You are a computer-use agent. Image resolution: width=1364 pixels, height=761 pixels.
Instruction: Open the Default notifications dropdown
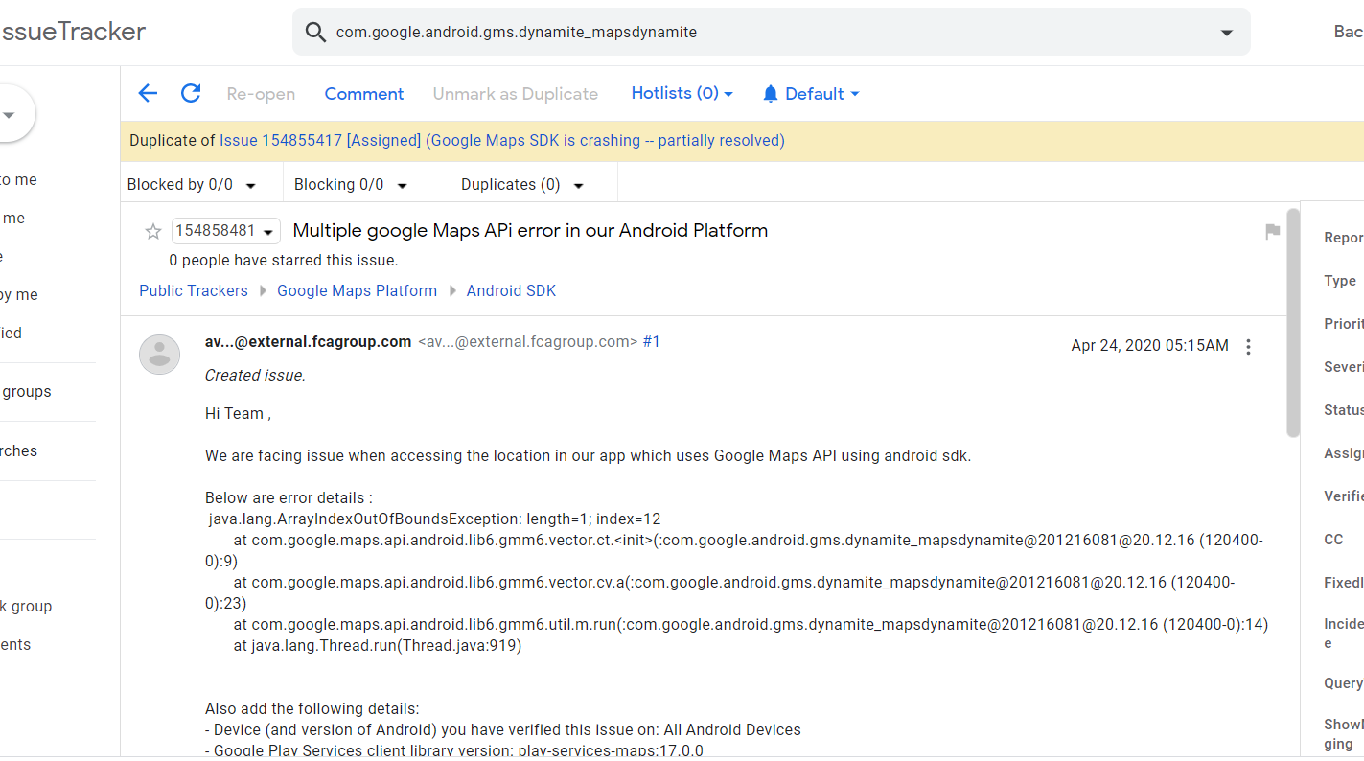(x=811, y=94)
